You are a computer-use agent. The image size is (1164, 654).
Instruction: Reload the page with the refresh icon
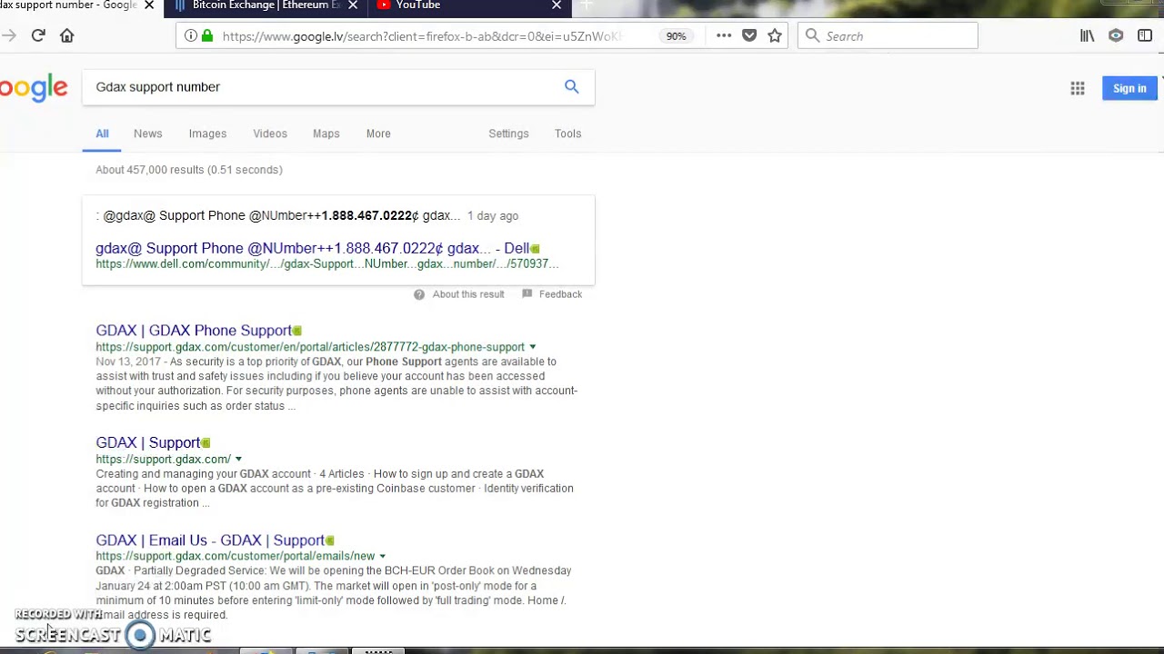[x=38, y=35]
